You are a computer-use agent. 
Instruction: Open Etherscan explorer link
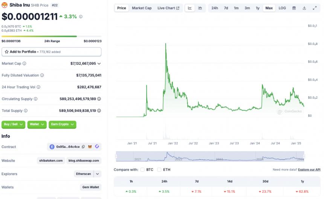click(84, 174)
